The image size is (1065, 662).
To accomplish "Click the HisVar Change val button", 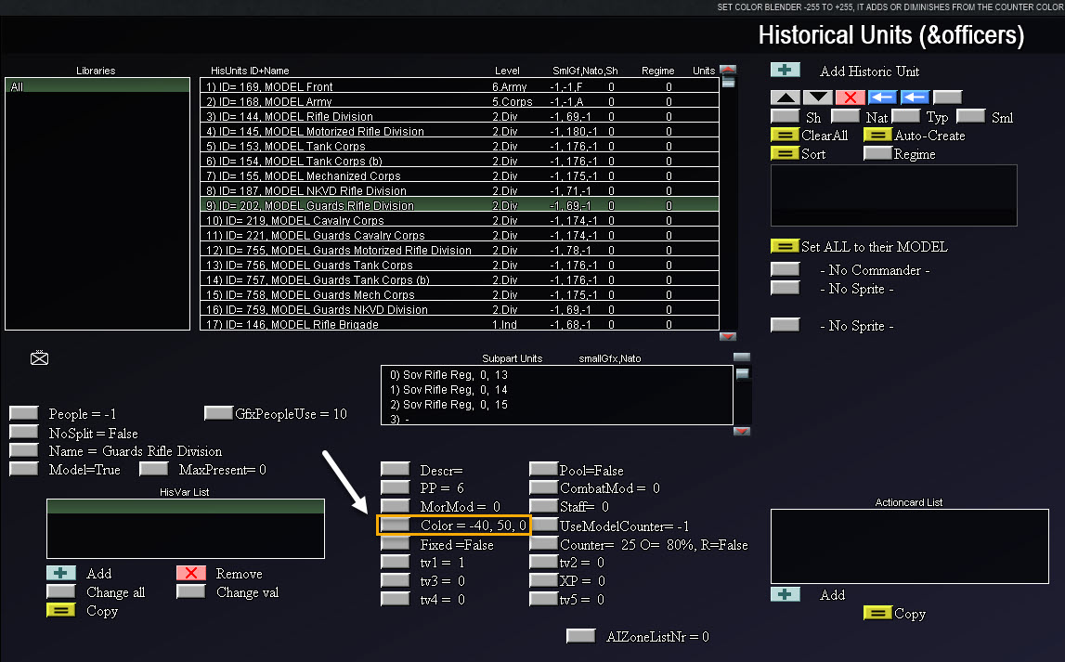I will click(x=191, y=591).
